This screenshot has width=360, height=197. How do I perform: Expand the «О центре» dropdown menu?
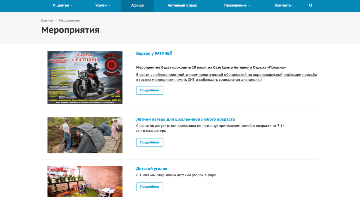point(63,5)
